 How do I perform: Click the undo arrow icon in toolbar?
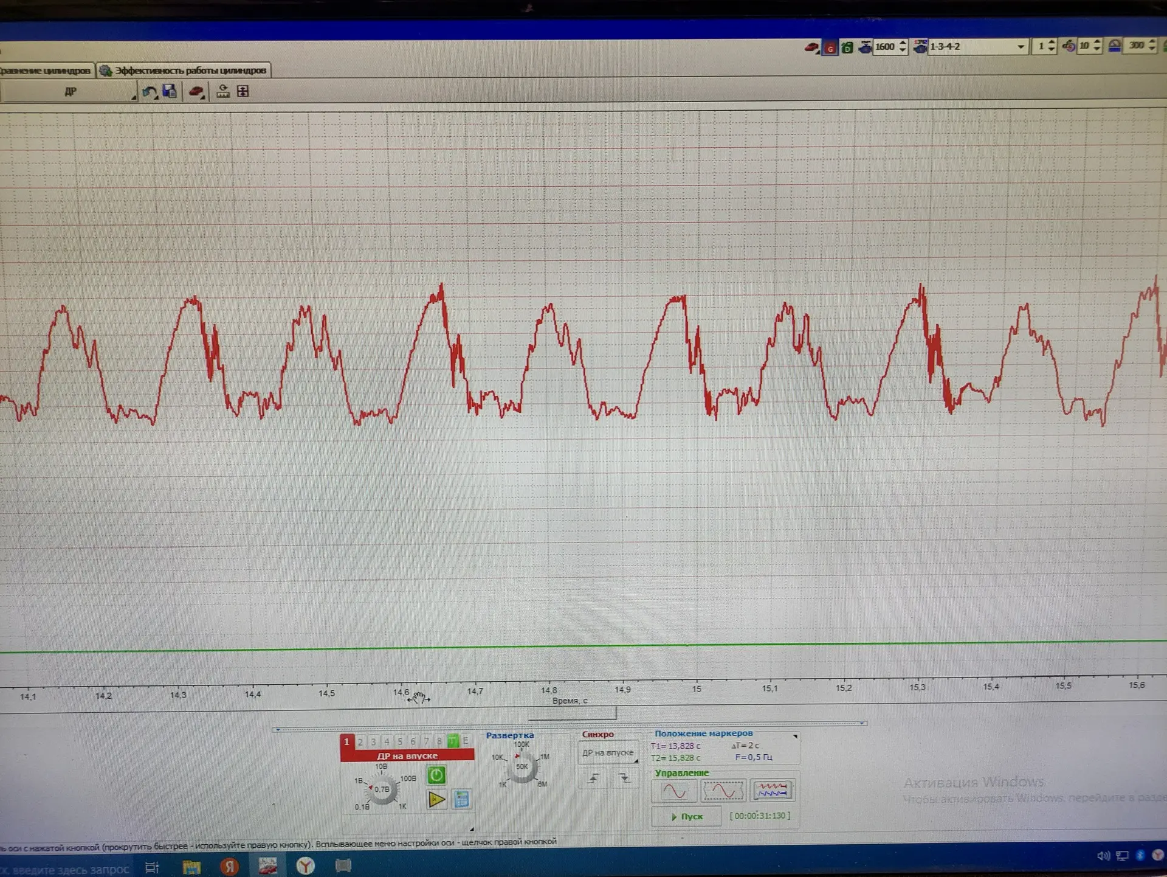tap(149, 92)
